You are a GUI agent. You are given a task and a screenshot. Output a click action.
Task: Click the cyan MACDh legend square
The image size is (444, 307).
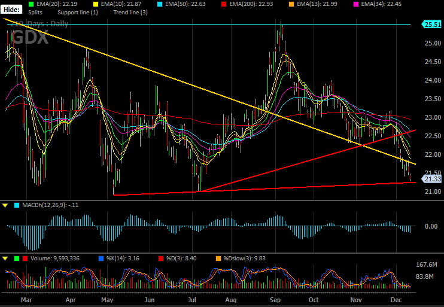(x=17, y=205)
